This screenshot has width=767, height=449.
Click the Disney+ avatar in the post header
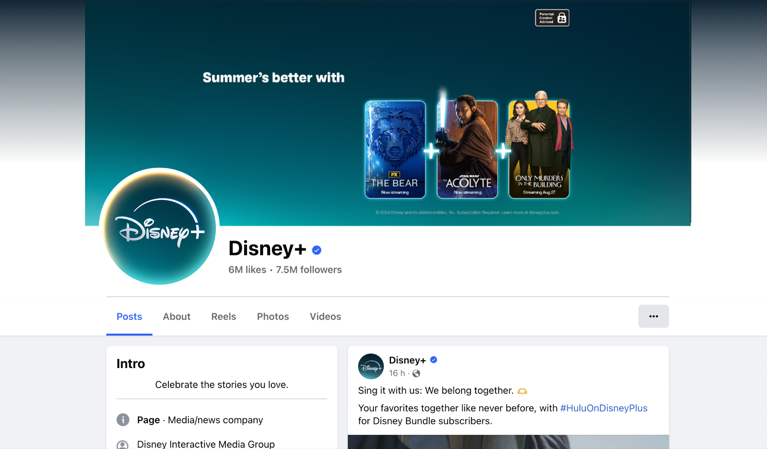[x=371, y=366]
